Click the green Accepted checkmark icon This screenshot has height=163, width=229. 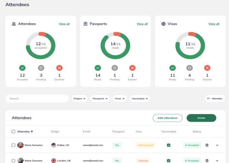pos(22,68)
